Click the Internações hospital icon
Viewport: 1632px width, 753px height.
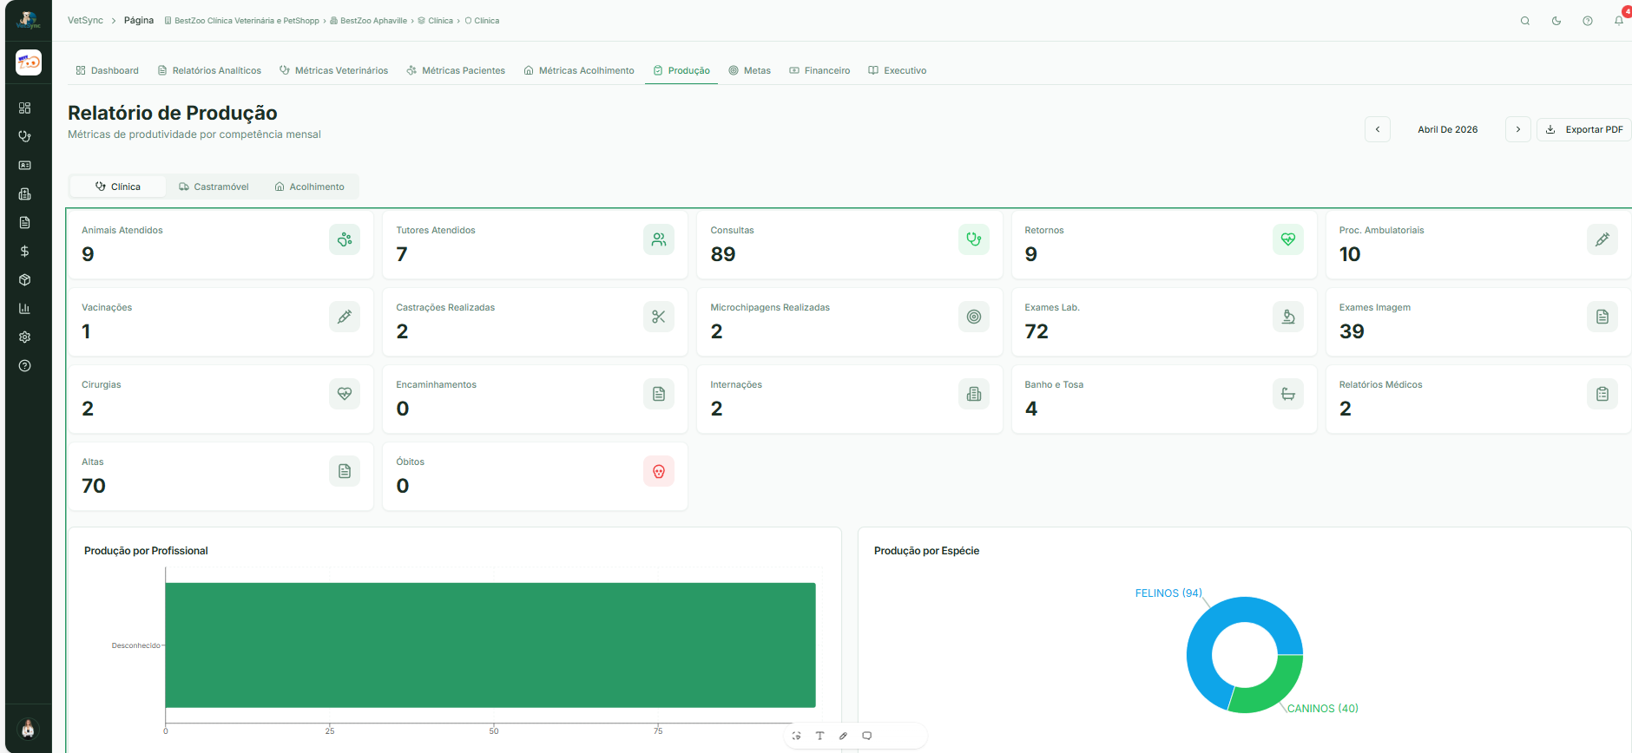coord(974,394)
